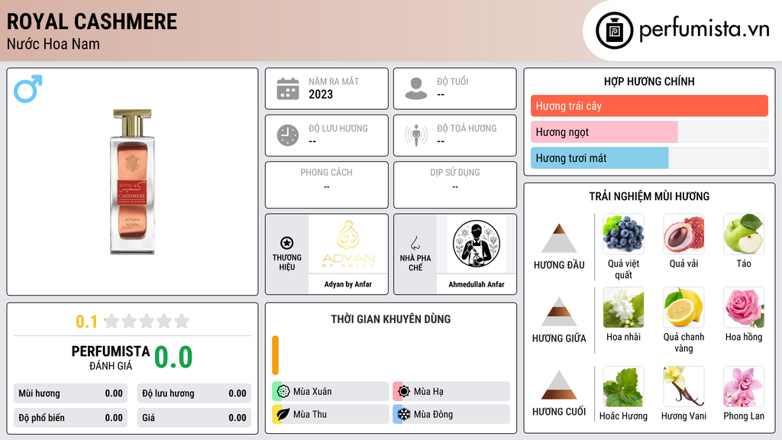
Task: Select the Quả vải lychee image
Action: [683, 234]
